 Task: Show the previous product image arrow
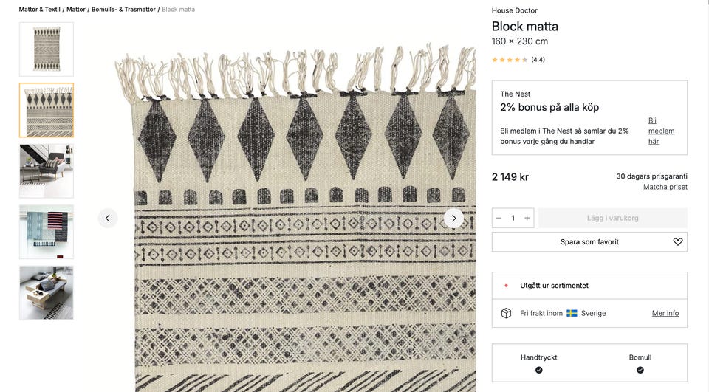click(108, 218)
